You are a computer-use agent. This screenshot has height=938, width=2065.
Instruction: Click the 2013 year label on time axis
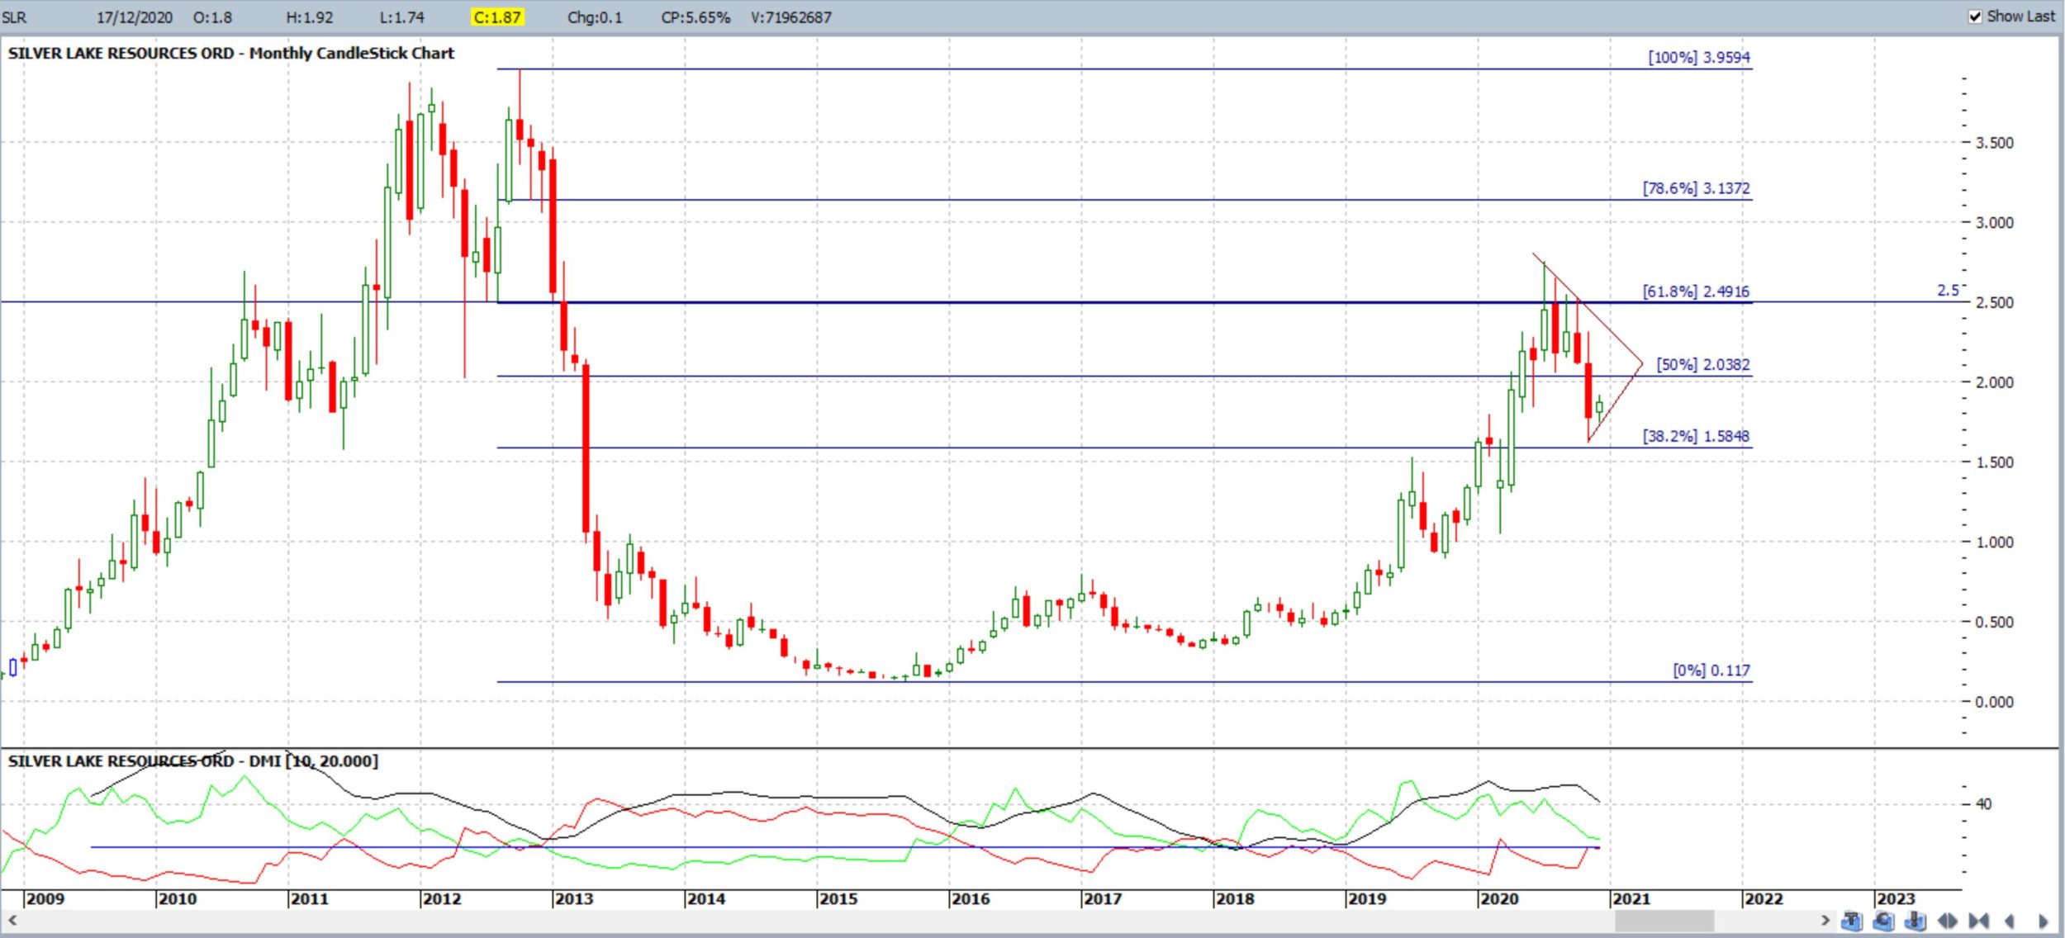(574, 898)
